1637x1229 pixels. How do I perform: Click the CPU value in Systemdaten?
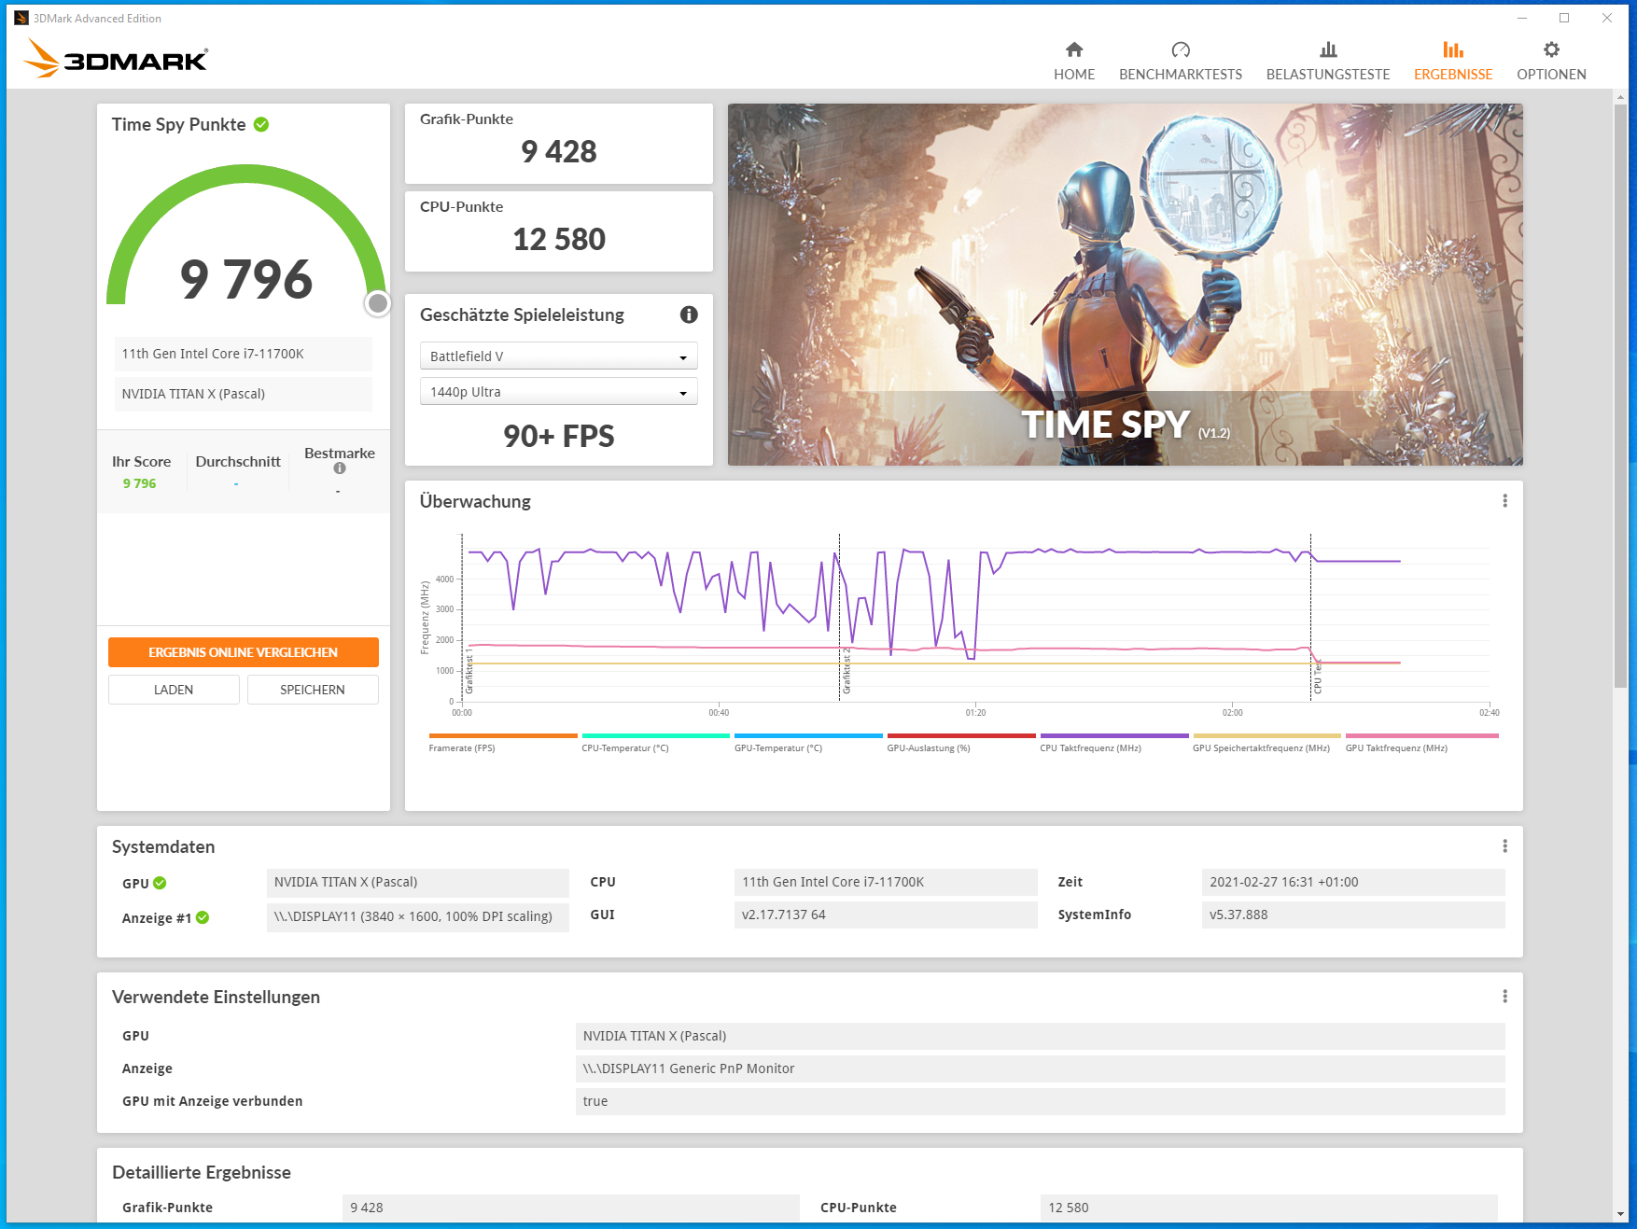(885, 882)
